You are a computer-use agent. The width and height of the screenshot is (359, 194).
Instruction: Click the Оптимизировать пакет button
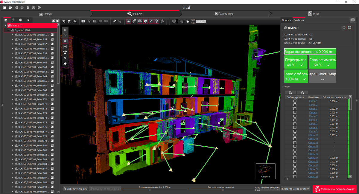point(334,189)
